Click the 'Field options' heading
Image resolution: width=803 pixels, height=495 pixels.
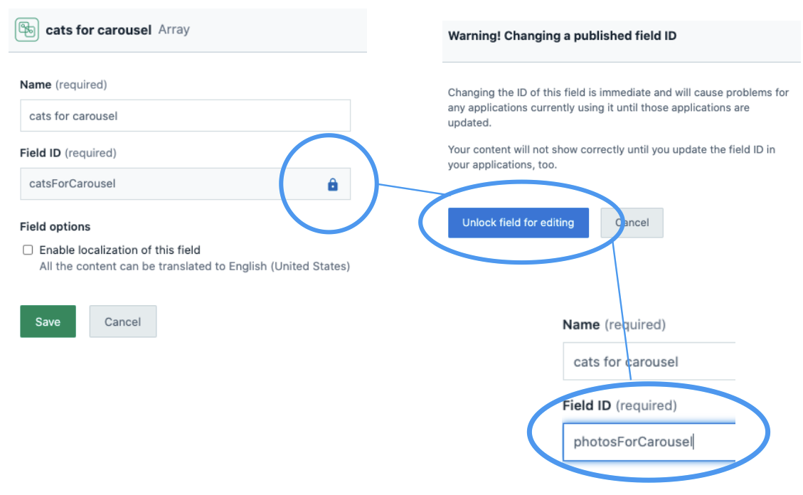[55, 227]
